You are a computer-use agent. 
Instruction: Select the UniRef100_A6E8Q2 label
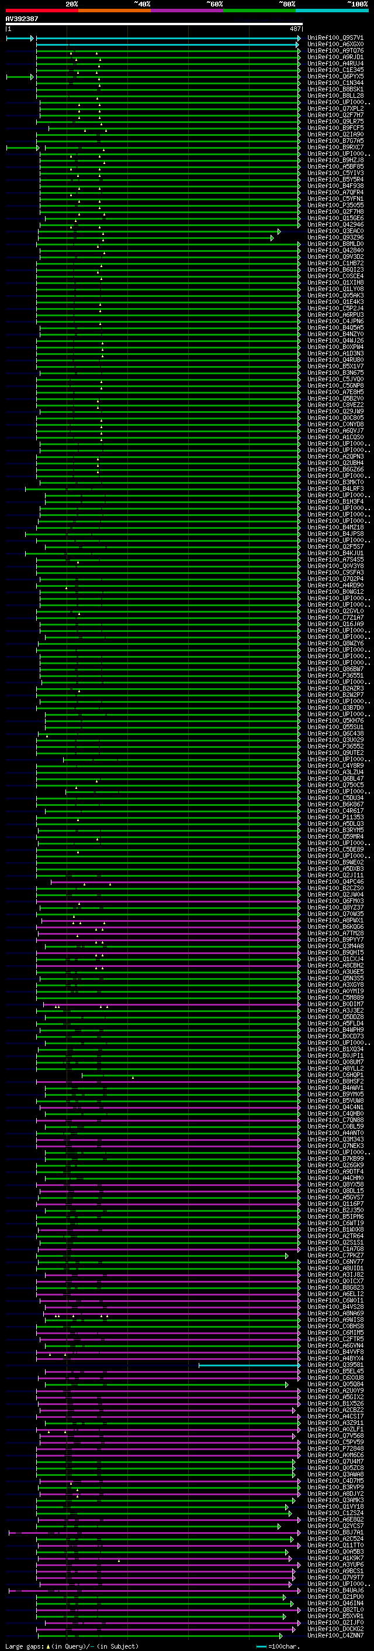[335, 1520]
